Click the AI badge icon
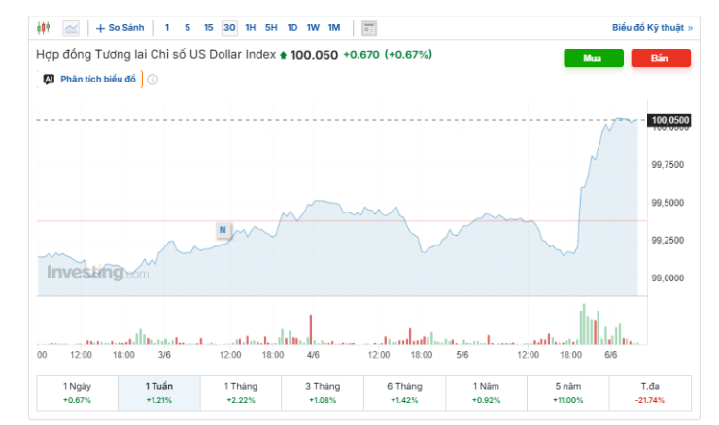This screenshot has width=719, height=425. [49, 79]
